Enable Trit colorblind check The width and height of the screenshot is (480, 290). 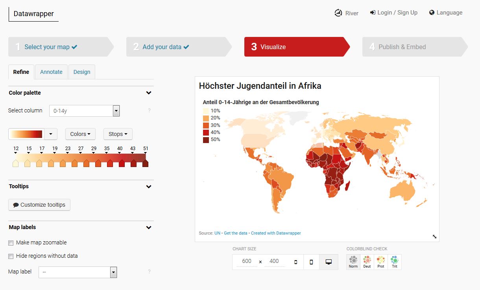(x=394, y=262)
